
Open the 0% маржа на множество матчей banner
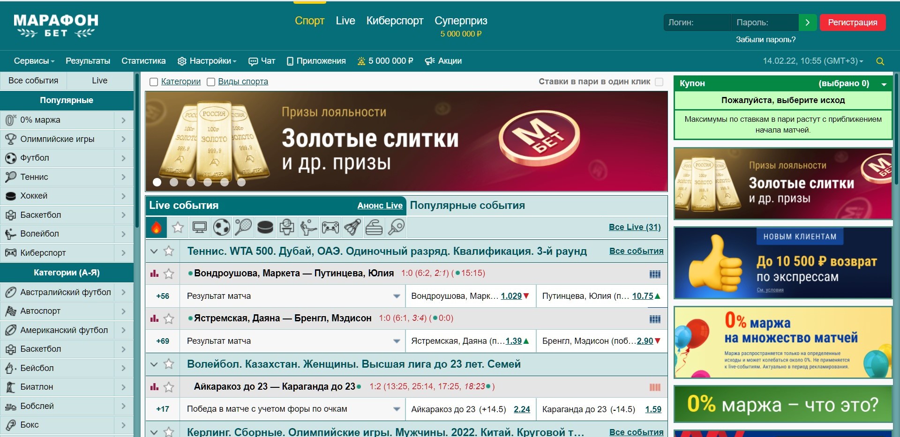point(783,342)
